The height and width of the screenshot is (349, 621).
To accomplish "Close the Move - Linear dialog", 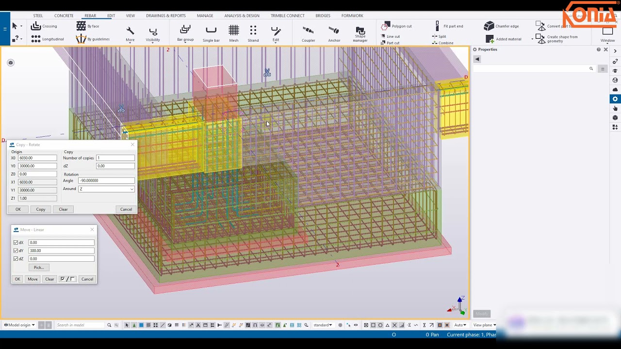I will (x=92, y=230).
